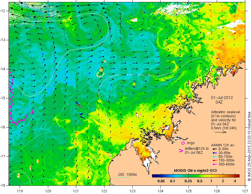Click the latitude axis label -16
The width and height of the screenshot is (251, 194).
click(x=3, y=127)
